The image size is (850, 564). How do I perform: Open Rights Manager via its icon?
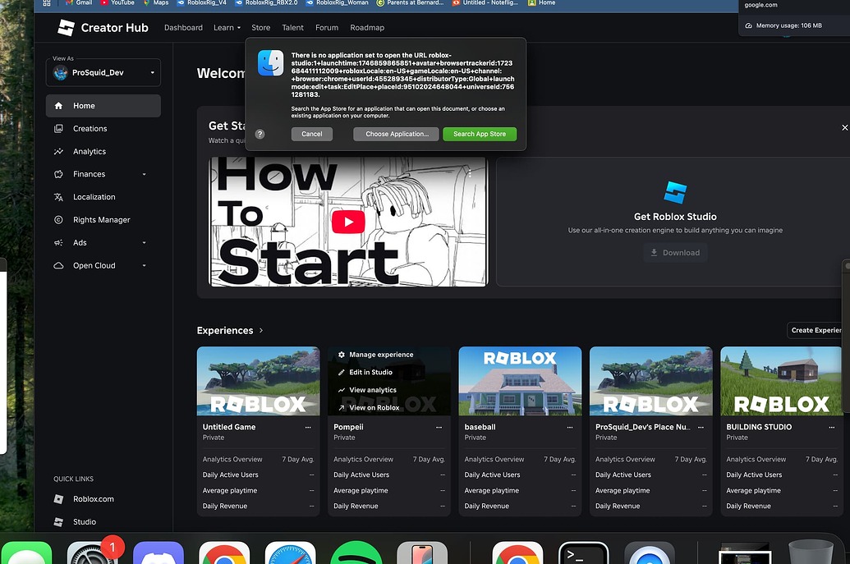coord(58,219)
